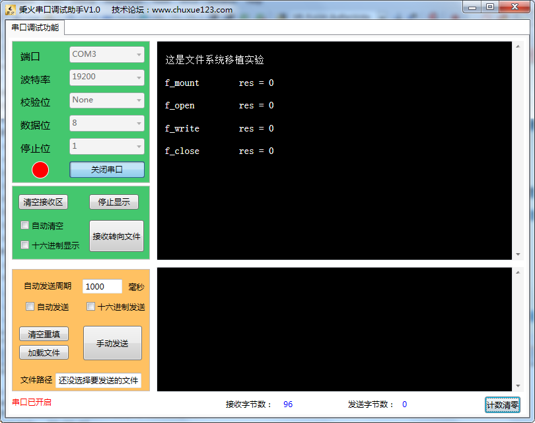Expand the 停止位 1 dropdown

[x=107, y=147]
